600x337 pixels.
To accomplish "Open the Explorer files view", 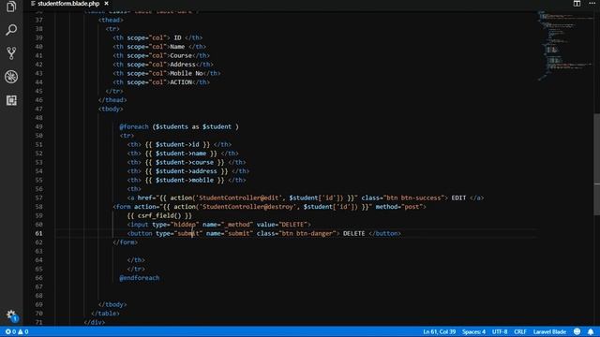I will click(11, 7).
